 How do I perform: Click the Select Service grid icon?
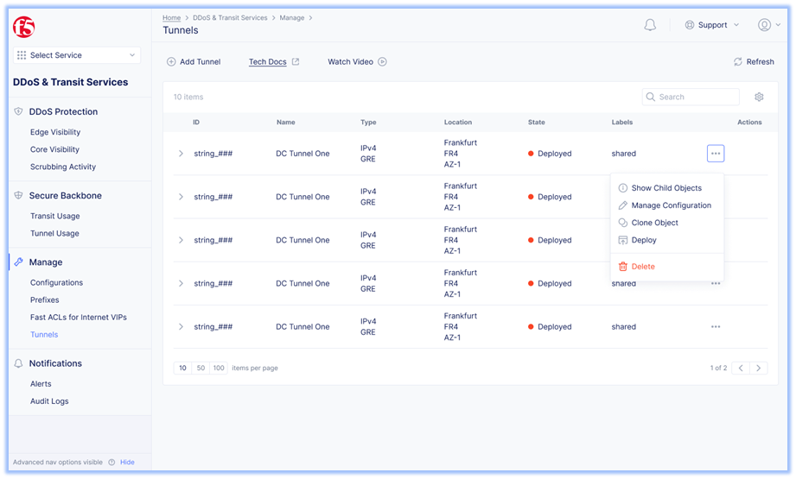[x=22, y=55]
